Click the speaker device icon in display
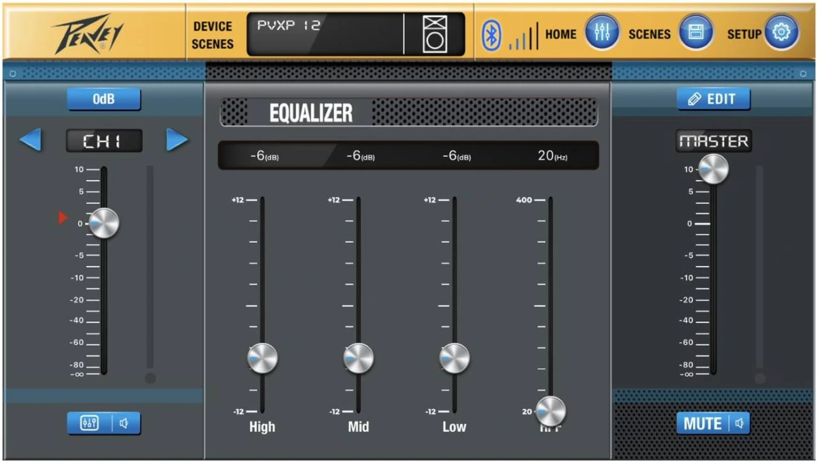 point(434,34)
